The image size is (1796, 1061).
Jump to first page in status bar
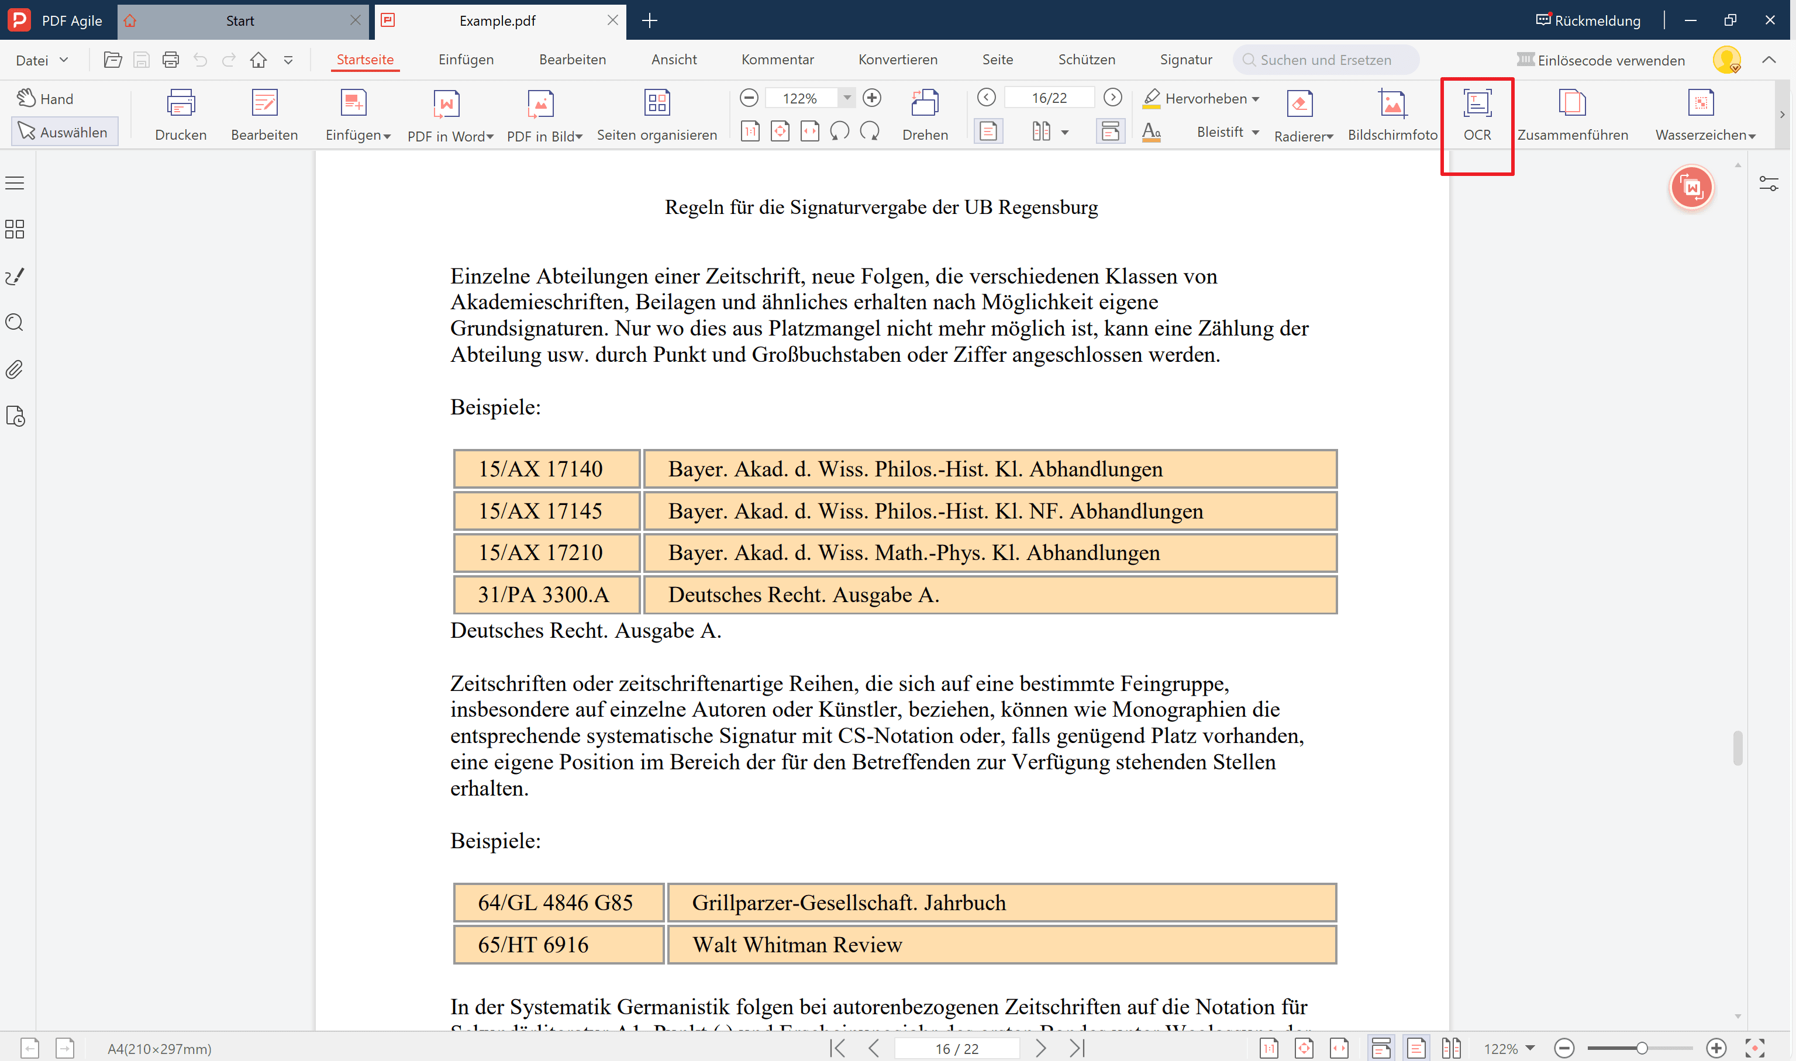pos(837,1048)
